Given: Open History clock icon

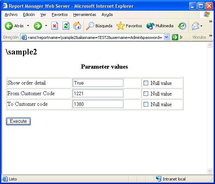Looking at the screenshot, I should click(182, 26).
